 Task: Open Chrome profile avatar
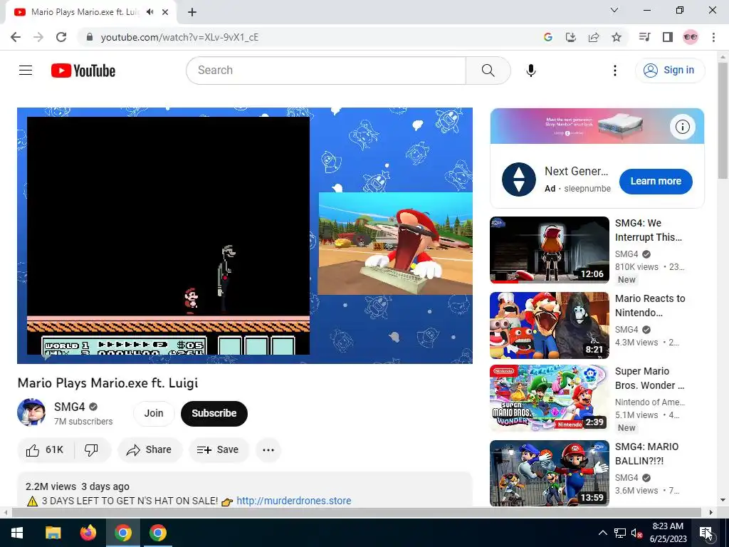click(x=691, y=37)
